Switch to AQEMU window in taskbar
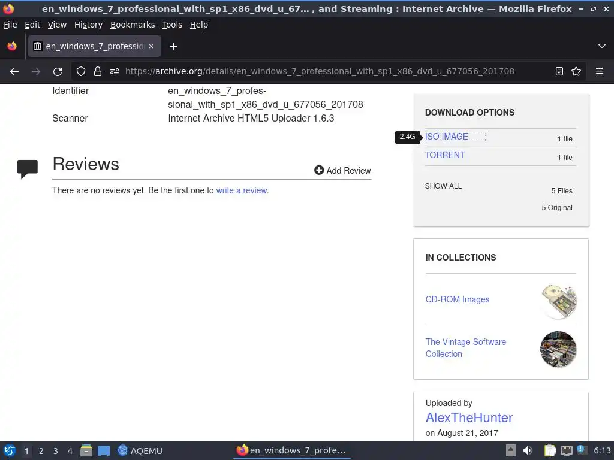This screenshot has width=614, height=460. click(140, 450)
